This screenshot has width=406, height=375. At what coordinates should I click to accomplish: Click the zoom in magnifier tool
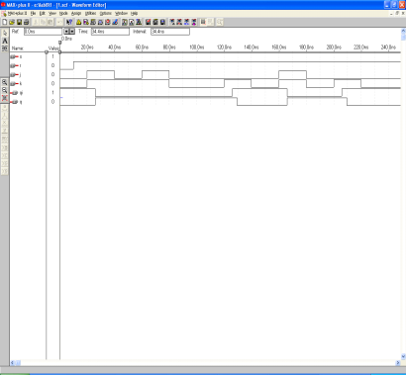[5, 82]
